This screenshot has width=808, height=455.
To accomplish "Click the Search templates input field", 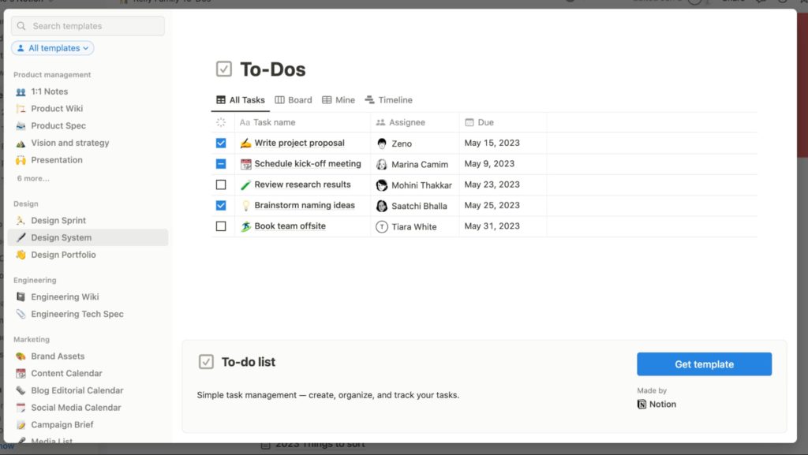I will tap(88, 26).
